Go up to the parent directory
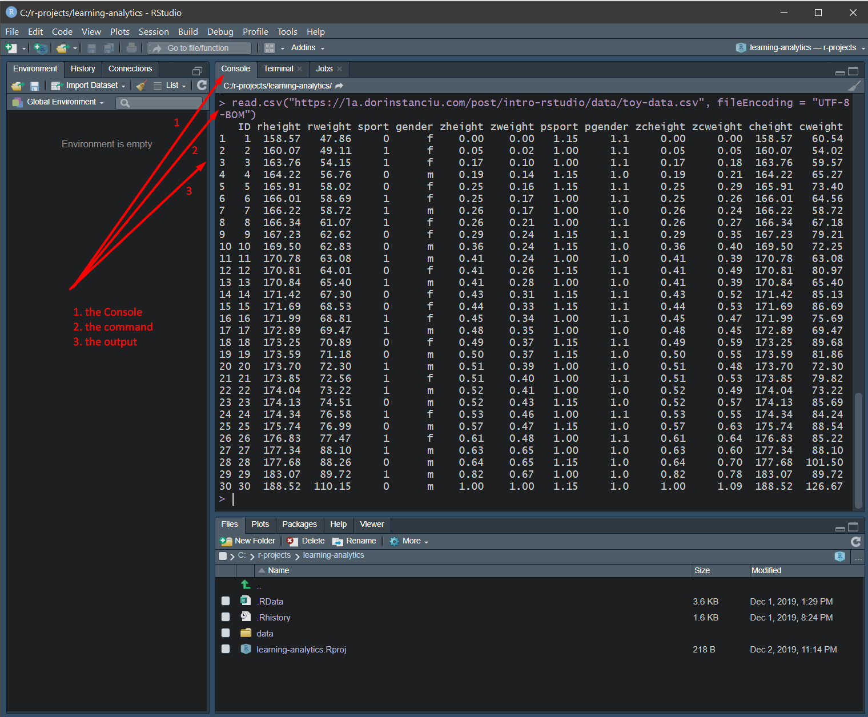868x717 pixels. 246,585
